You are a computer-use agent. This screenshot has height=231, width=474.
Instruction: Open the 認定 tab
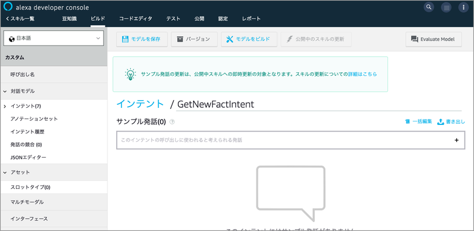[223, 19]
